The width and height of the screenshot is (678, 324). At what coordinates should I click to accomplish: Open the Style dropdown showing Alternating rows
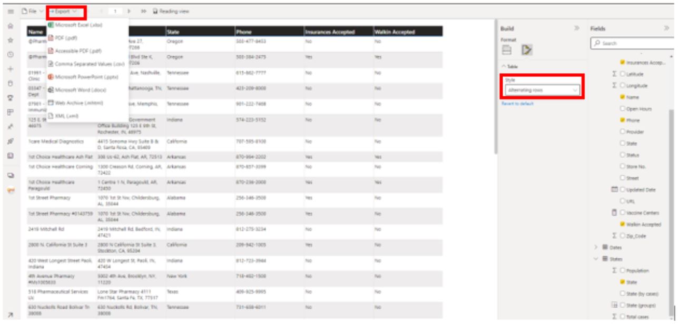coord(541,90)
